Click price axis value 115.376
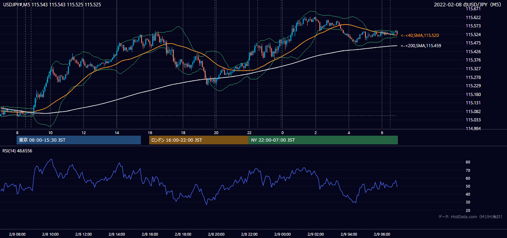Image resolution: width=507 pixels, height=238 pixels. 473,60
